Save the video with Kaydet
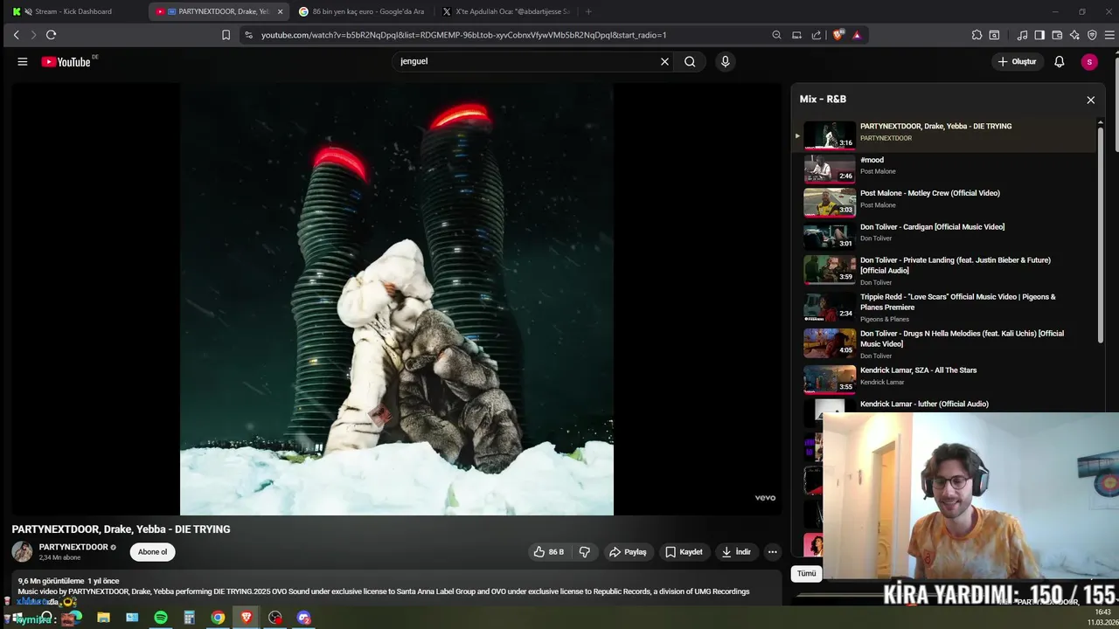The width and height of the screenshot is (1119, 629). (684, 552)
